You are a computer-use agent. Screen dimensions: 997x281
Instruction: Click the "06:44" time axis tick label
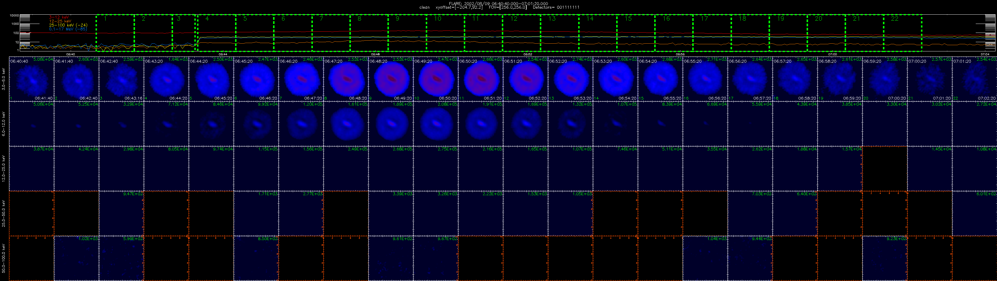223,54
